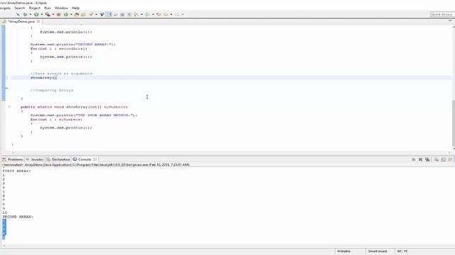Click the showArray() call code line
Screen dimensions: 455x255
point(44,77)
